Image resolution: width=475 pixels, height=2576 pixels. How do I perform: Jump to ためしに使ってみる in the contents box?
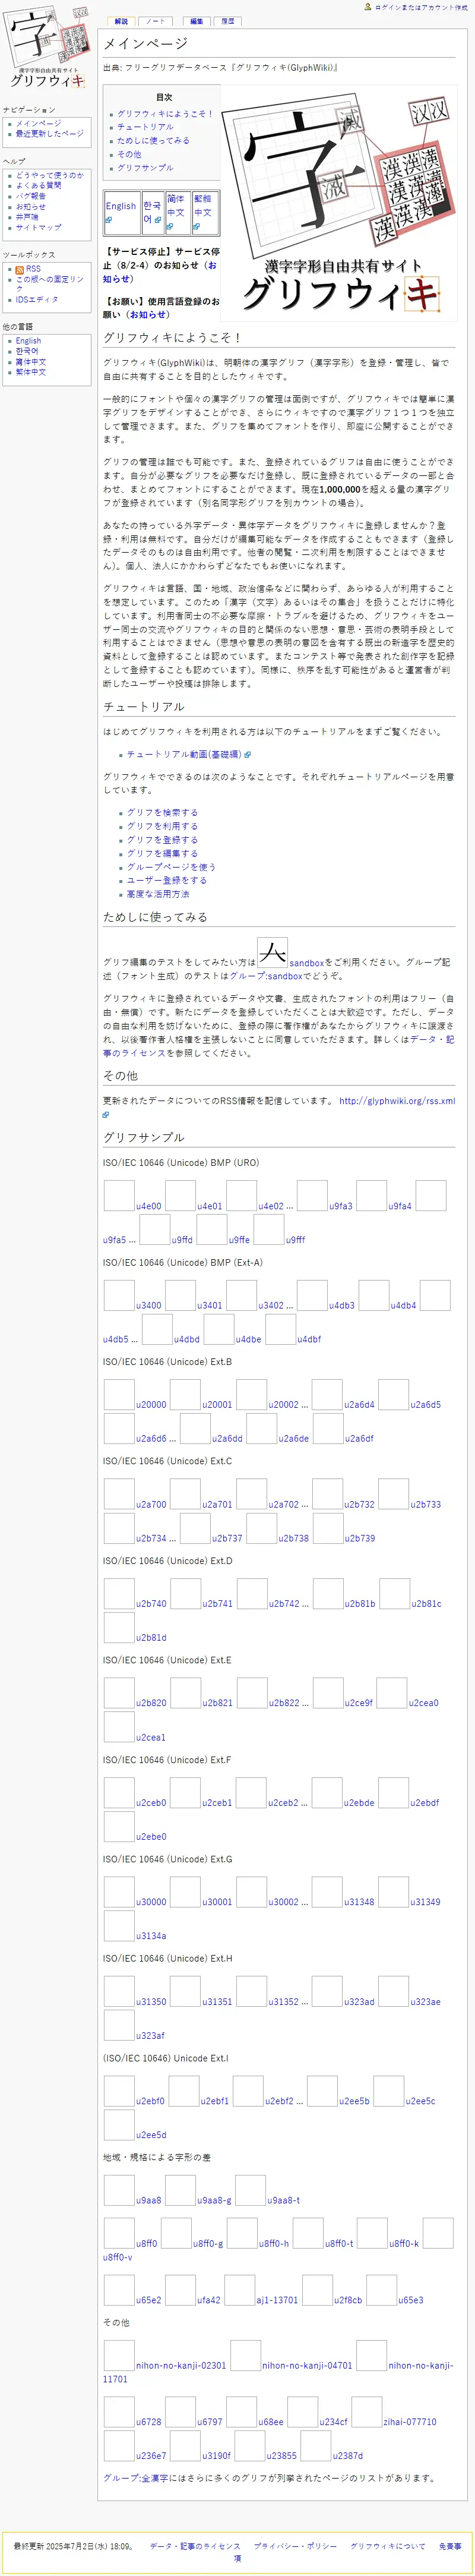pos(153,141)
